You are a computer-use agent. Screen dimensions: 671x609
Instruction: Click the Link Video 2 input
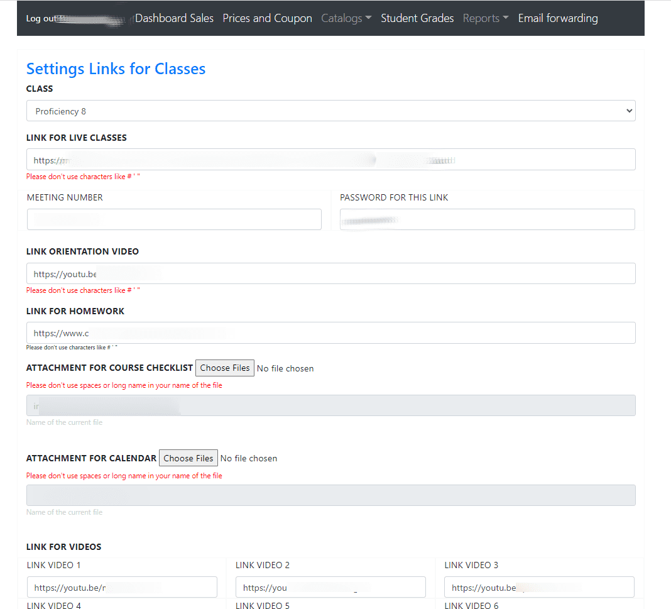330,587
